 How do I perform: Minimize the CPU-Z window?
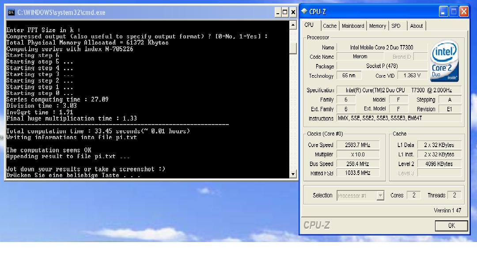[443, 12]
